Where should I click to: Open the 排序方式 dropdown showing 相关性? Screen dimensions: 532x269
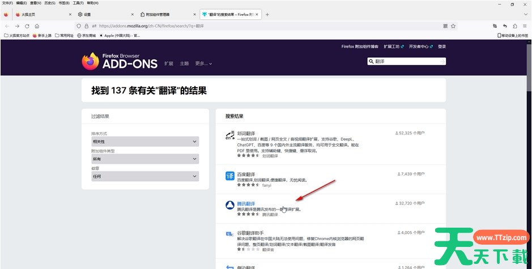(x=145, y=142)
